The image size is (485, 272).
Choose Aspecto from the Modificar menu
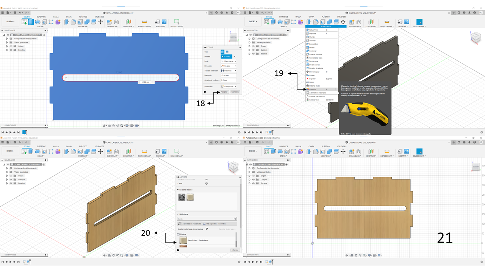point(321,89)
